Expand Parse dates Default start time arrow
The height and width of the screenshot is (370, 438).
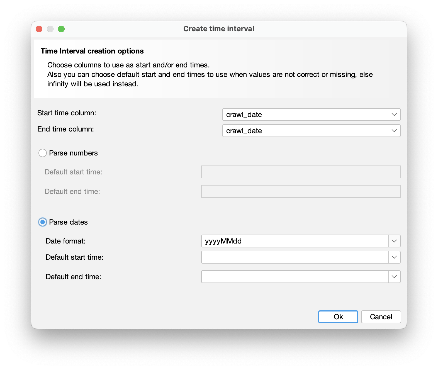point(394,257)
